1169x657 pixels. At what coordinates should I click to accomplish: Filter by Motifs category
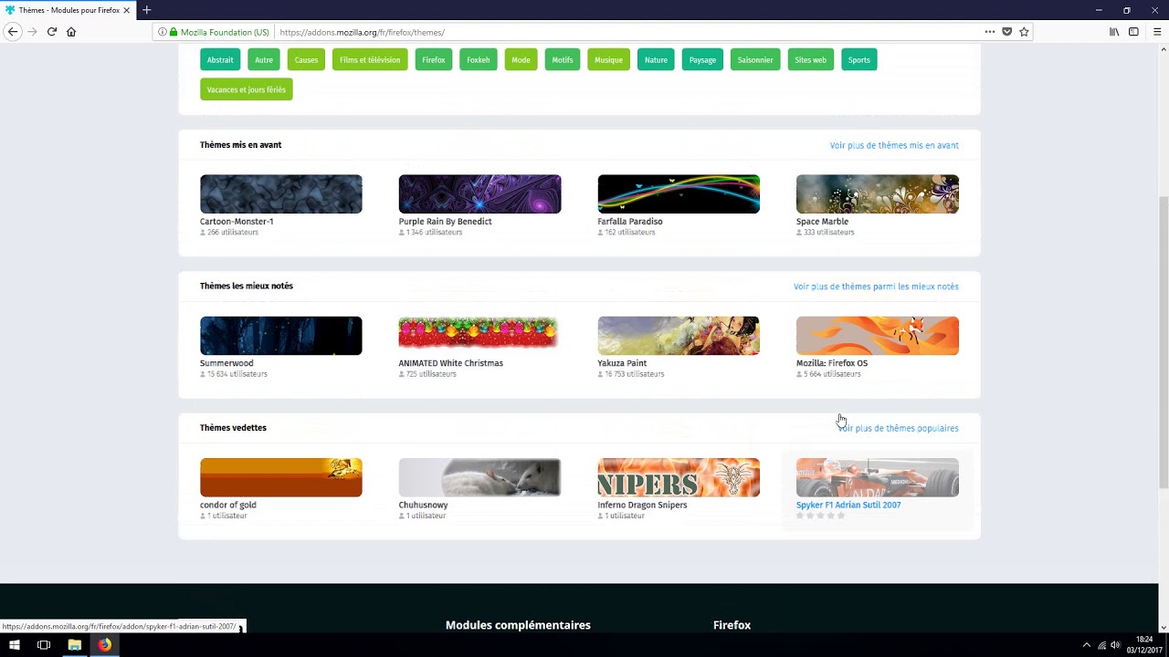[x=563, y=60]
